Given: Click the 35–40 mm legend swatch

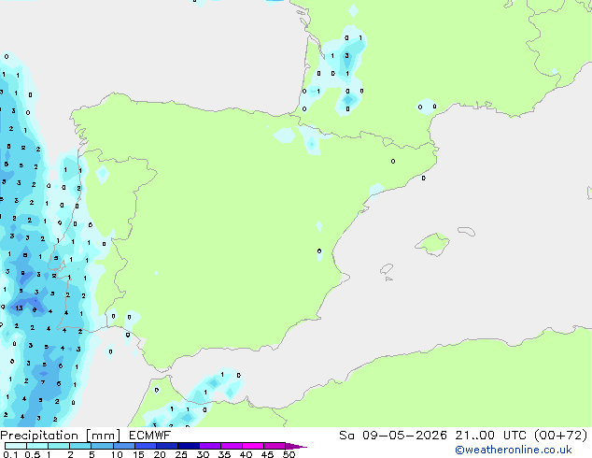Looking at the screenshot, I should [231, 446].
